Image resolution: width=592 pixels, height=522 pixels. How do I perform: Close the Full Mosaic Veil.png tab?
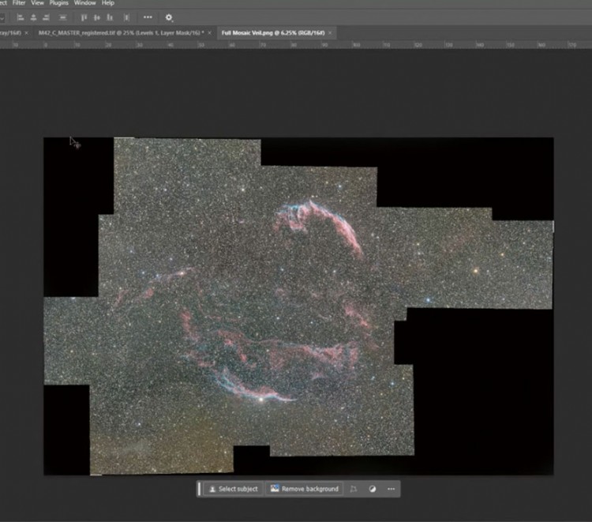coord(330,33)
